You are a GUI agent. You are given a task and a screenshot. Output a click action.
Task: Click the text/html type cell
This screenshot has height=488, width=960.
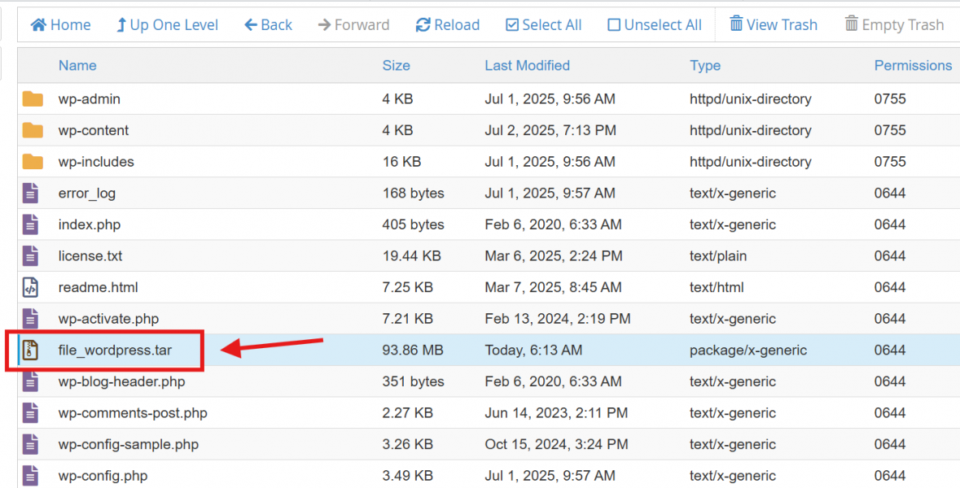(717, 287)
